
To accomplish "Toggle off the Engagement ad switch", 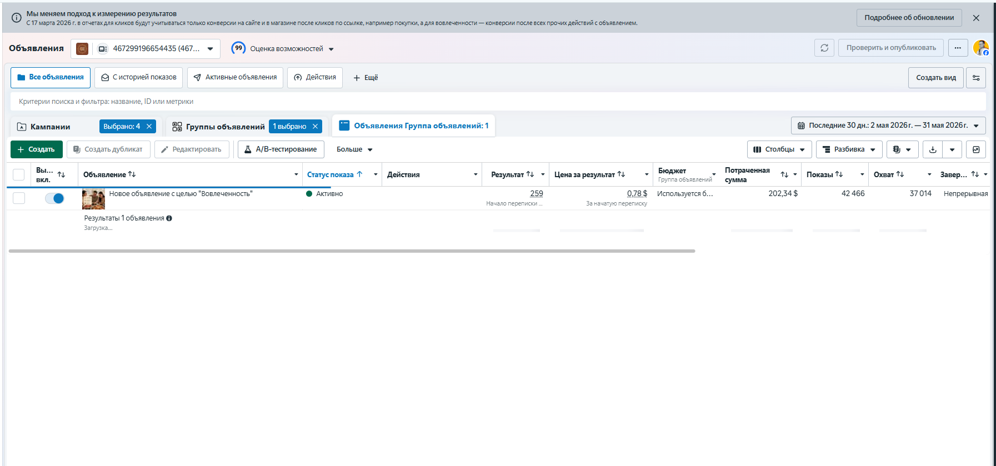I will (54, 198).
